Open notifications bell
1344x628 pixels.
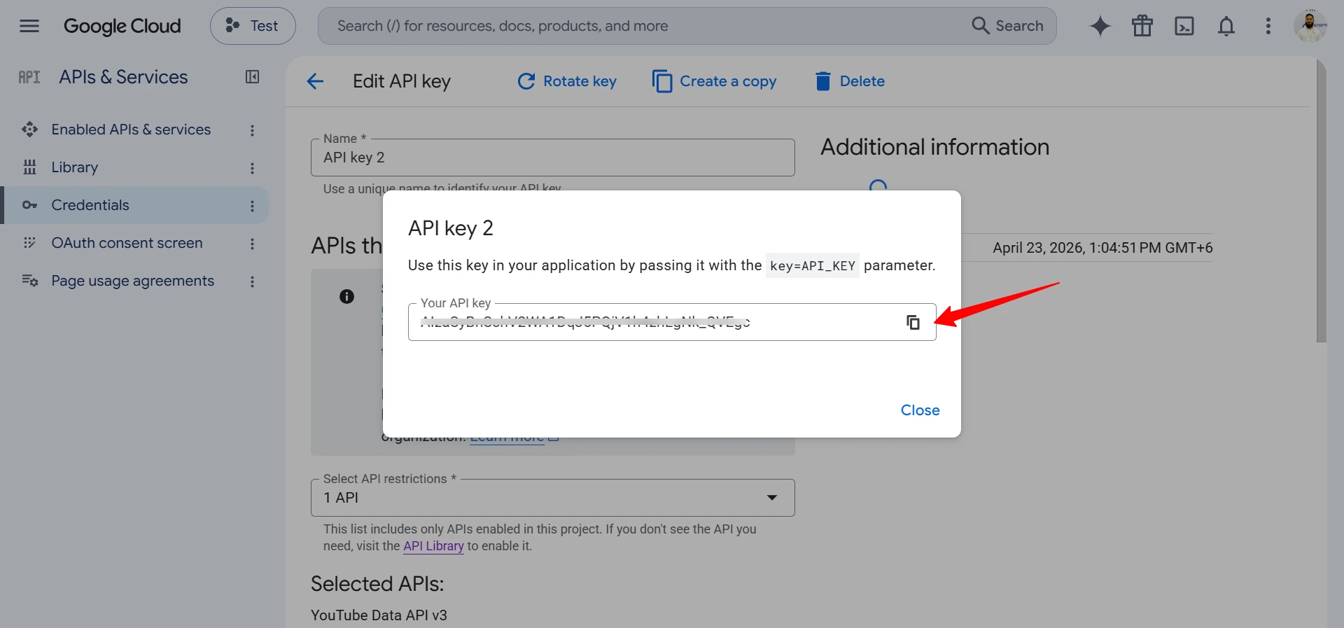coord(1226,26)
